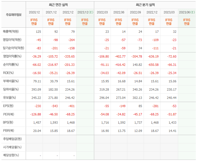This screenshot has width=197, height=161.
Task: Select the -543 EPS value
Action: (55, 106)
